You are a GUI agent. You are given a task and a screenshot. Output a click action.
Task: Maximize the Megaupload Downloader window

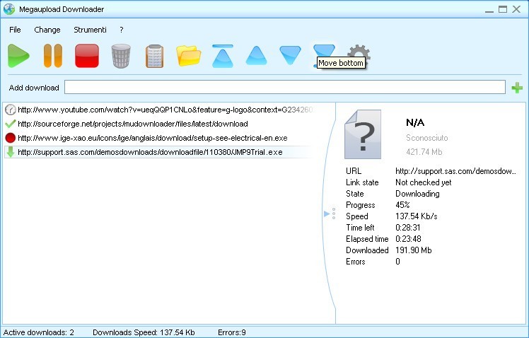click(x=503, y=9)
